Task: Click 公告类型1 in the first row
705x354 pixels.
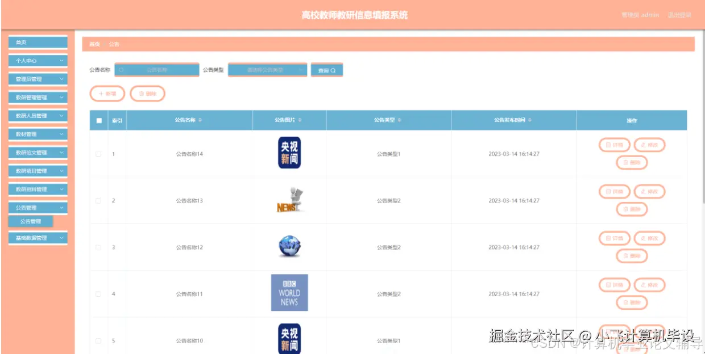Action: [x=389, y=154]
